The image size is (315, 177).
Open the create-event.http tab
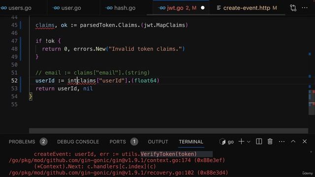tap(247, 8)
